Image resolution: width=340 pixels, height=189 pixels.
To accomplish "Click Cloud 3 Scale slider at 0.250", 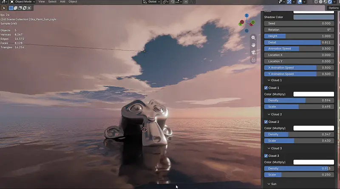I will [x=299, y=175].
